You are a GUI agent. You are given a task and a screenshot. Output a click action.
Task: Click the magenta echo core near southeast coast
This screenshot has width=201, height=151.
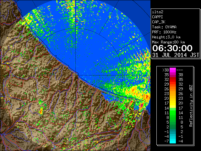click(142, 105)
